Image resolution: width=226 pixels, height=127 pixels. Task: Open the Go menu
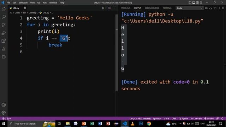coord(38,2)
